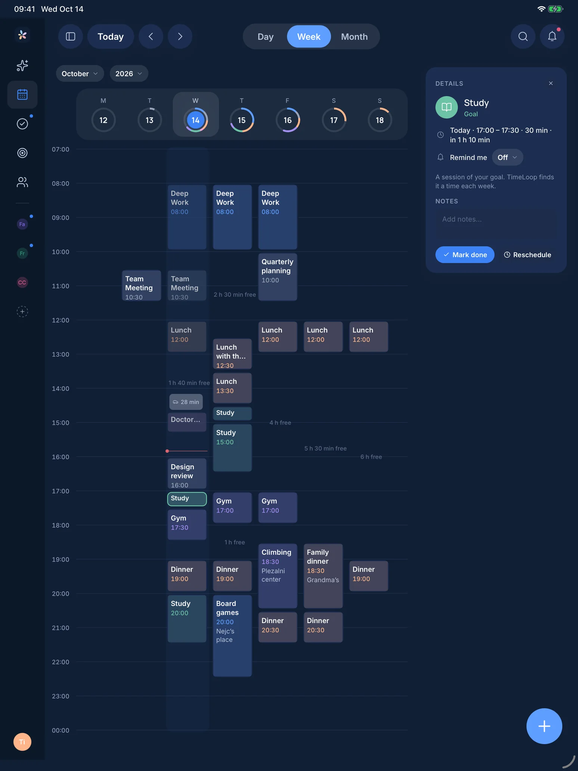Select the CC calendar avatar

pyautogui.click(x=22, y=282)
